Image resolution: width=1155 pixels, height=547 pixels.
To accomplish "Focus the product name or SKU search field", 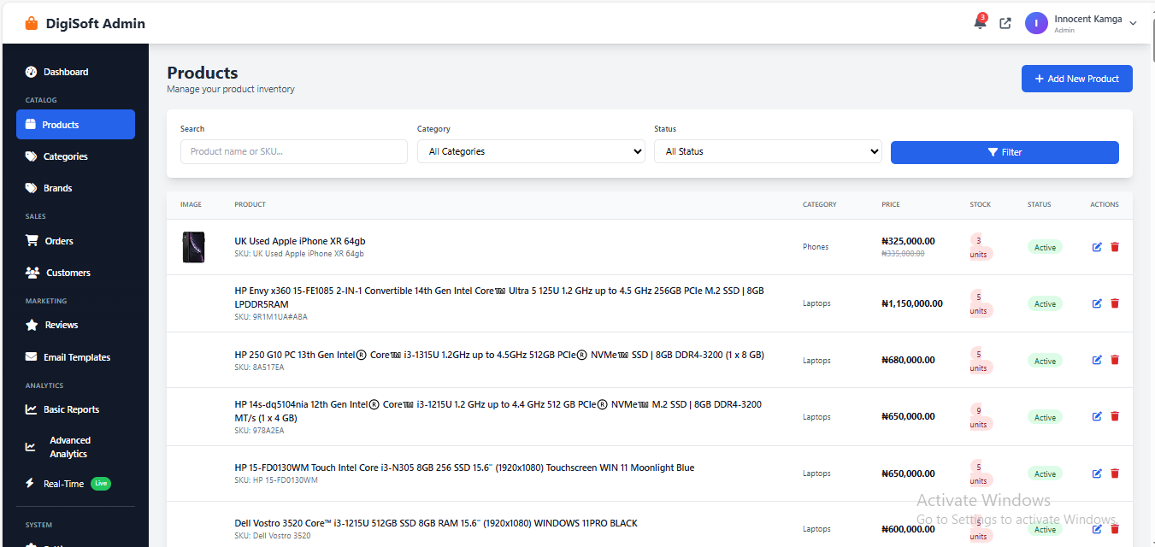I will pos(294,151).
